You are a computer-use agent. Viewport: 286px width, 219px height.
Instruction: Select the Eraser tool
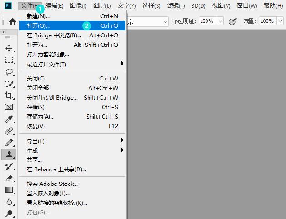[x=9, y=178]
